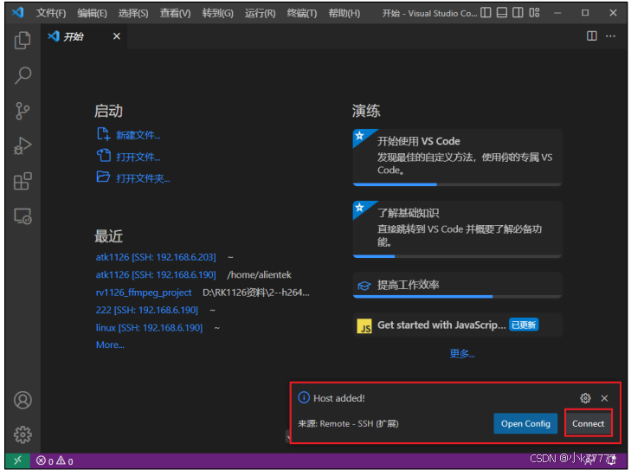Open the Search view
631x470 pixels.
[x=23, y=75]
